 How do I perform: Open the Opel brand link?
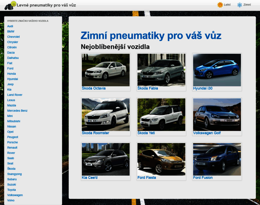click(x=10, y=132)
